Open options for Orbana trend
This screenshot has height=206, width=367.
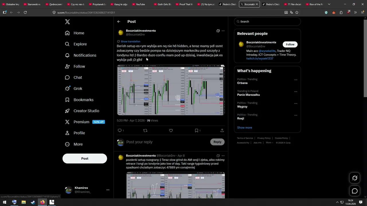[296, 80]
